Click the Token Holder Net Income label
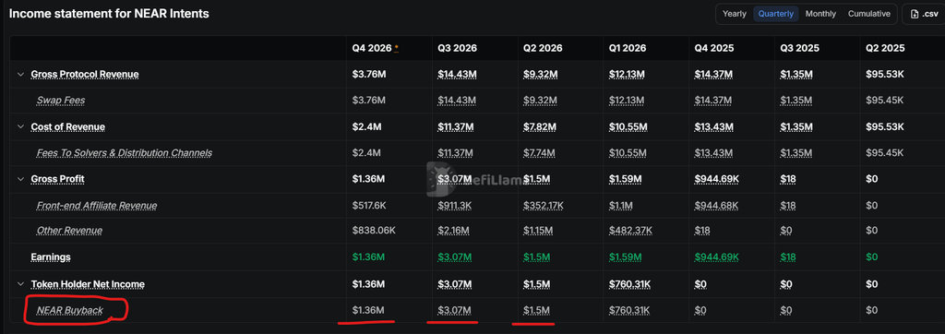The height and width of the screenshot is (334, 945). click(88, 284)
